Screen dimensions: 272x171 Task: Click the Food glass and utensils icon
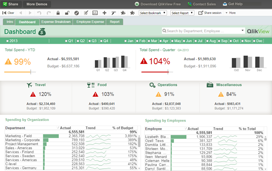coord(91,85)
